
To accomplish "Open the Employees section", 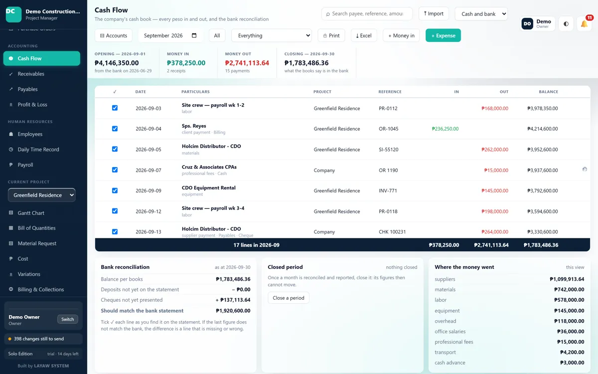I will pos(42,134).
